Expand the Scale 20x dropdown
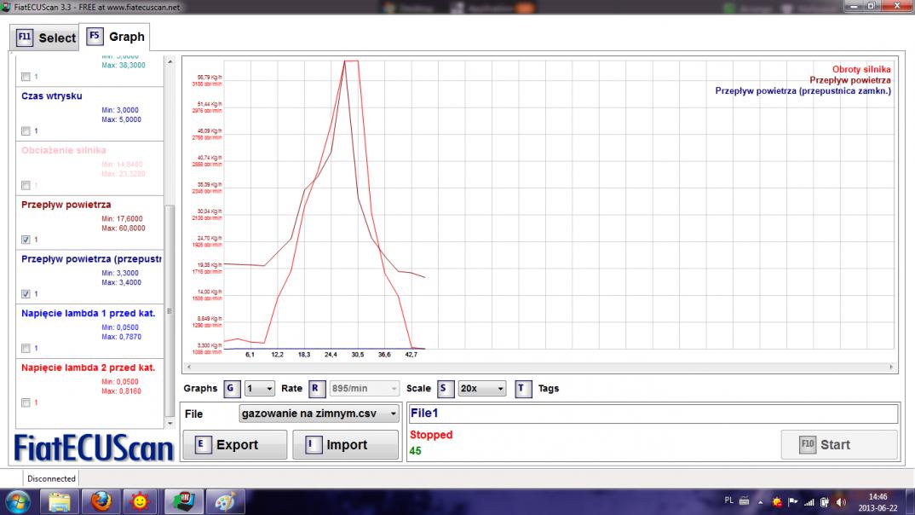This screenshot has height=515, width=915. tap(481, 389)
